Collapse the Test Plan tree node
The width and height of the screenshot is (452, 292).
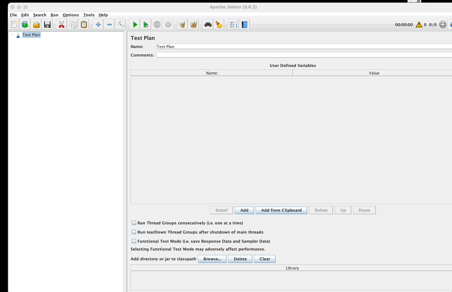12,35
